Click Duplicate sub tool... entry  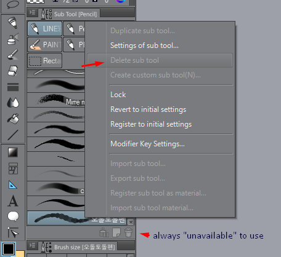coord(142,31)
